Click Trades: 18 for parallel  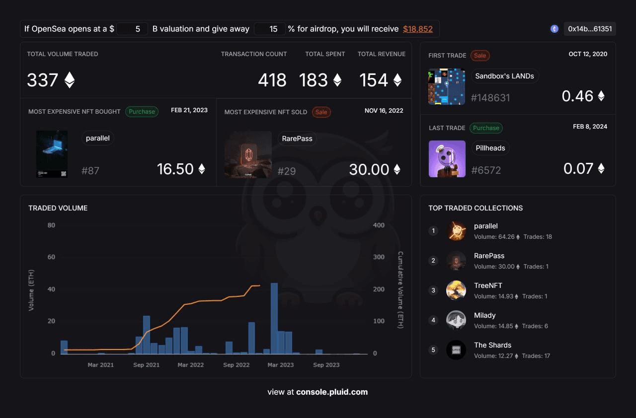pyautogui.click(x=538, y=237)
